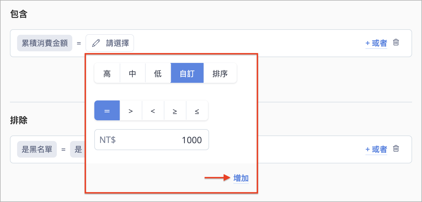The image size is (422, 202).
Task: Click the 累積消費金額 condition tag
Action: [45, 43]
